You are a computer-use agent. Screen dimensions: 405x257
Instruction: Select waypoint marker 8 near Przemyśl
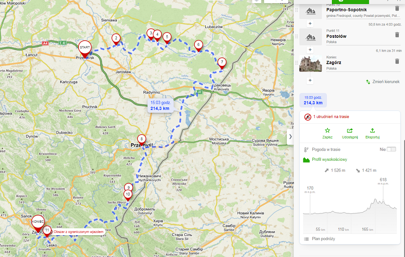[141, 139]
